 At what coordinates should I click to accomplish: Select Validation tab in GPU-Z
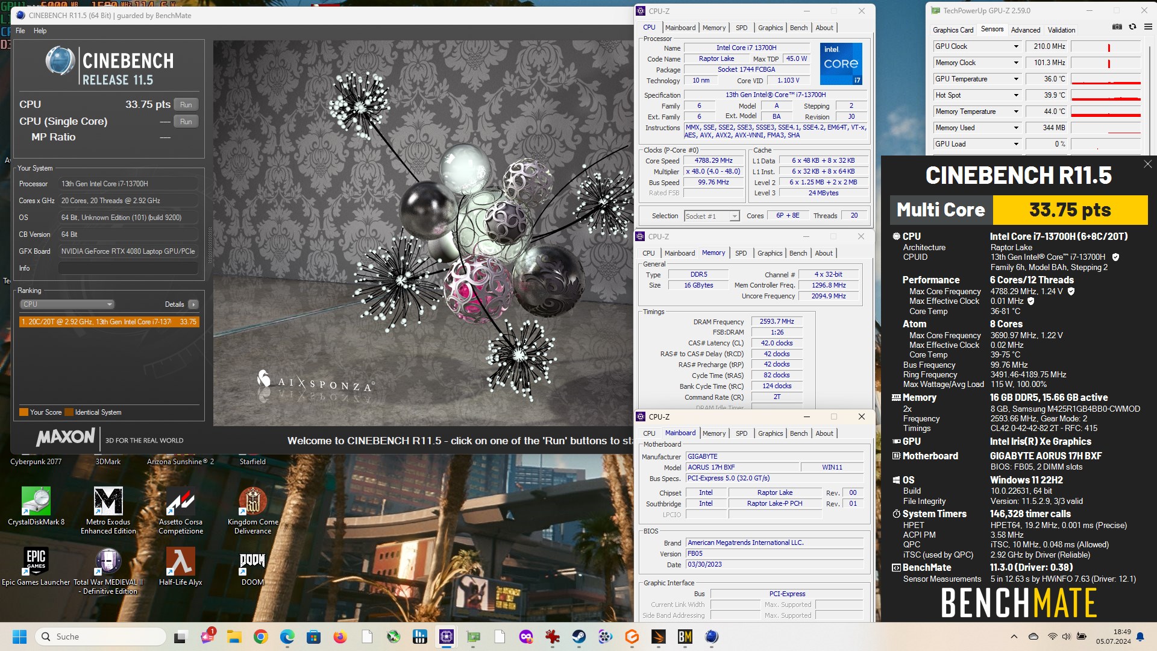point(1061,30)
